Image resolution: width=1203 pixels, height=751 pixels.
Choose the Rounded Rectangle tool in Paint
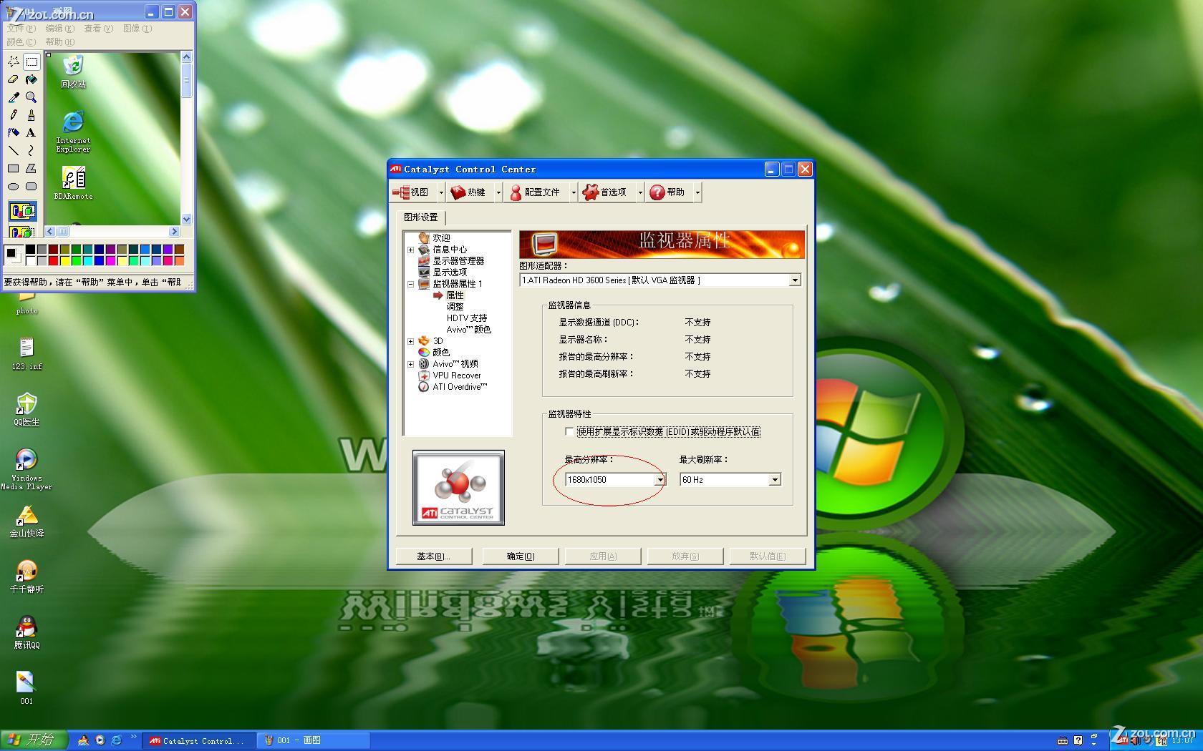pyautogui.click(x=32, y=187)
